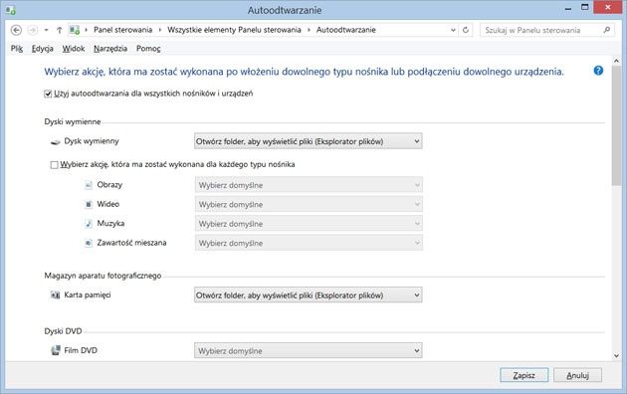Toggle Użyj autoodtwarzania dla wszystkich nośników checkbox

[x=48, y=94]
